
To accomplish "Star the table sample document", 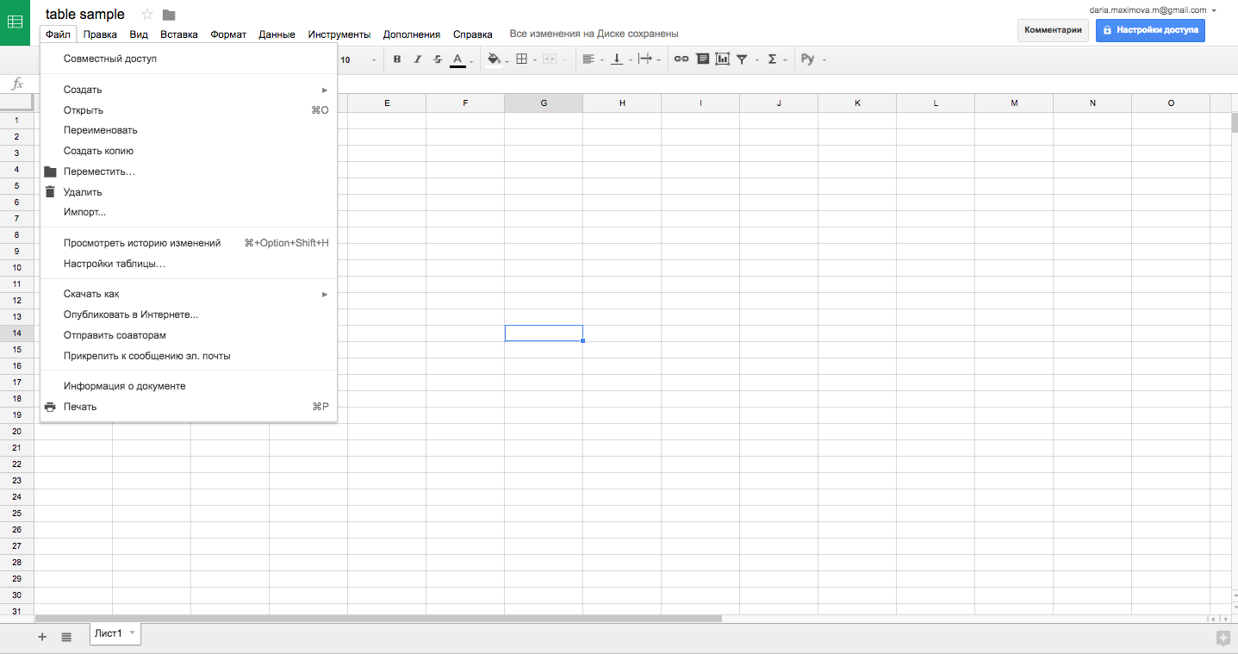I will pyautogui.click(x=147, y=15).
